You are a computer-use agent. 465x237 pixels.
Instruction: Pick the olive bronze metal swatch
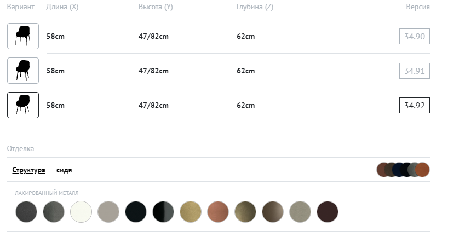pyautogui.click(x=245, y=211)
